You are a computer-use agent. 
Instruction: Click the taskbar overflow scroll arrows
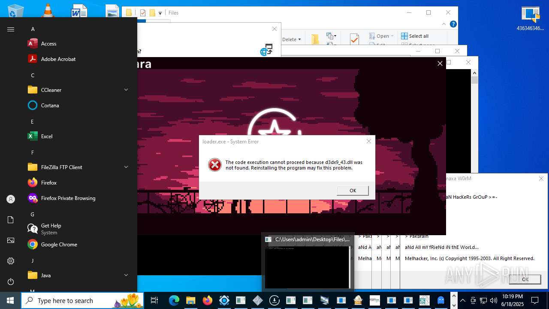454,300
